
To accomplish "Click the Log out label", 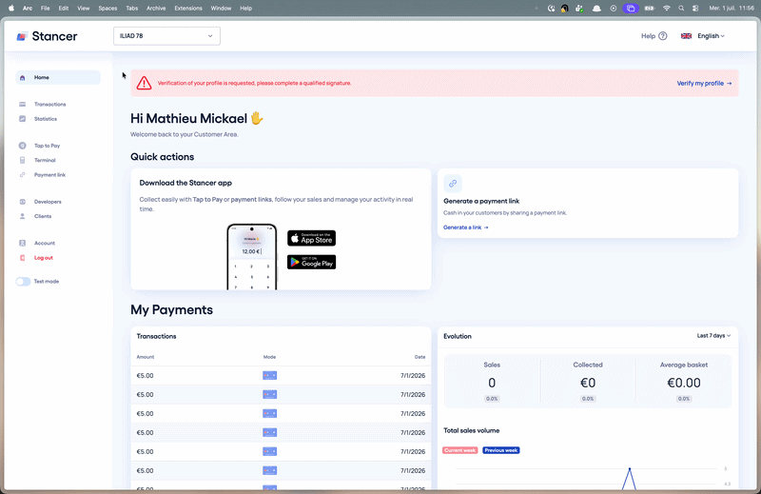I will (43, 258).
